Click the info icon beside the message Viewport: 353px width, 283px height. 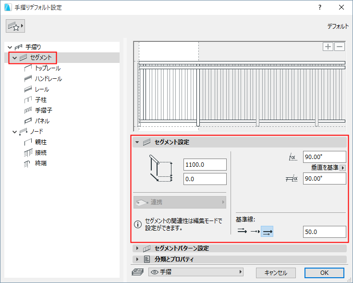[x=138, y=224]
